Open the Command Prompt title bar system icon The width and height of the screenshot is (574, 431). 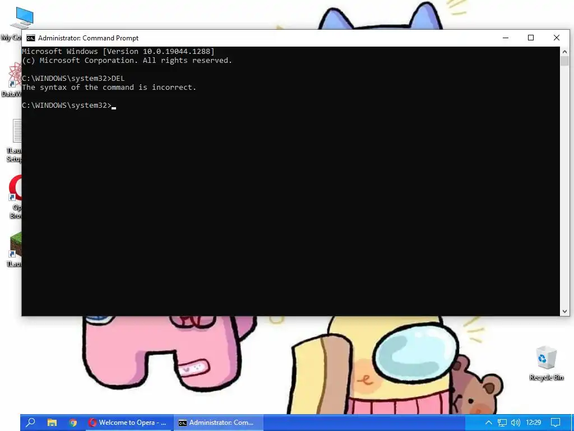tap(31, 38)
